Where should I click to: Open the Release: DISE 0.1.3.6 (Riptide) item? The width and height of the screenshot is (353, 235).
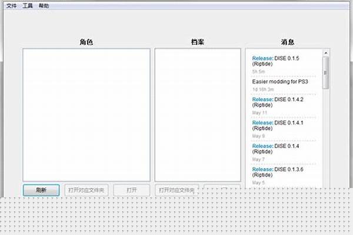click(278, 172)
